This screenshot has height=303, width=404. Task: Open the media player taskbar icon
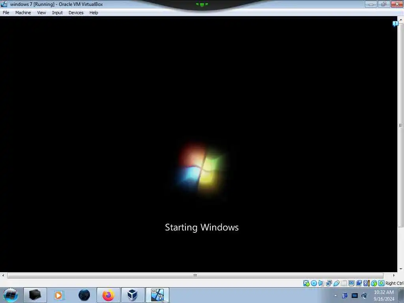coord(59,295)
